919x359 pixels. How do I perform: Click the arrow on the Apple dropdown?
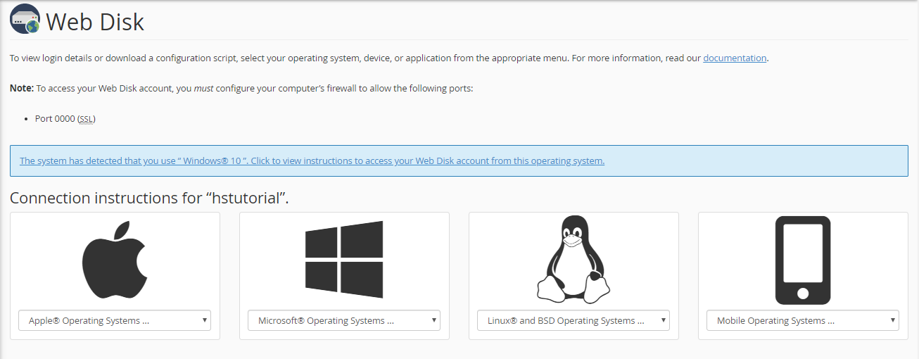[x=205, y=320]
